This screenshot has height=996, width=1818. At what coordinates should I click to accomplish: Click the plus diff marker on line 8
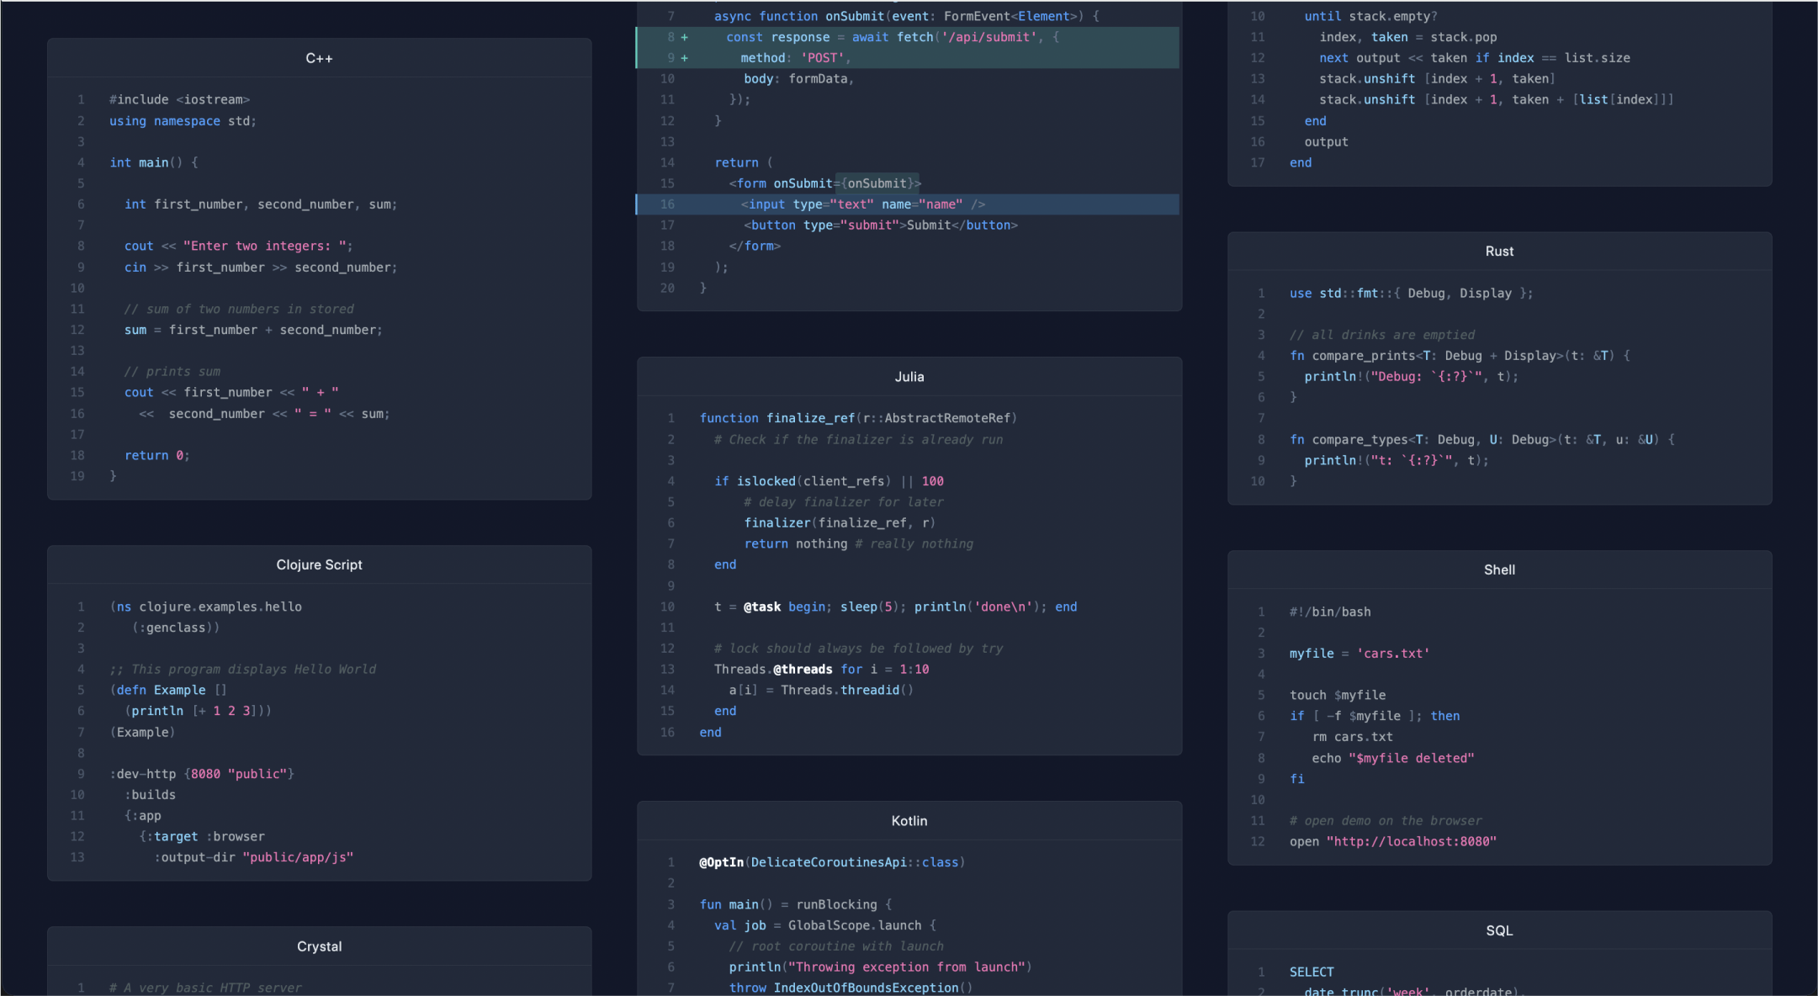pos(684,37)
